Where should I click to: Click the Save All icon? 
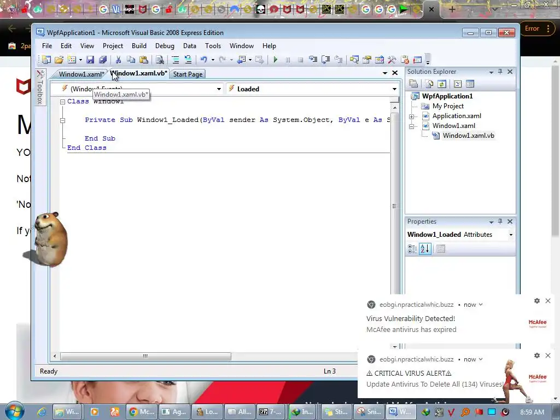(103, 60)
